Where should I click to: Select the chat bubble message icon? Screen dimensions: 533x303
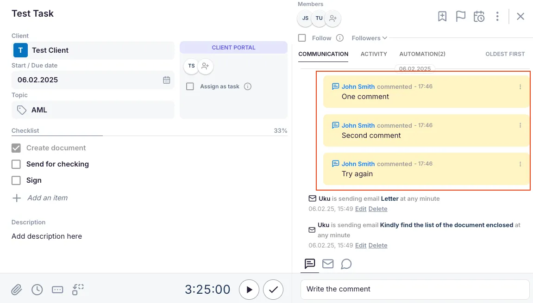(x=346, y=264)
